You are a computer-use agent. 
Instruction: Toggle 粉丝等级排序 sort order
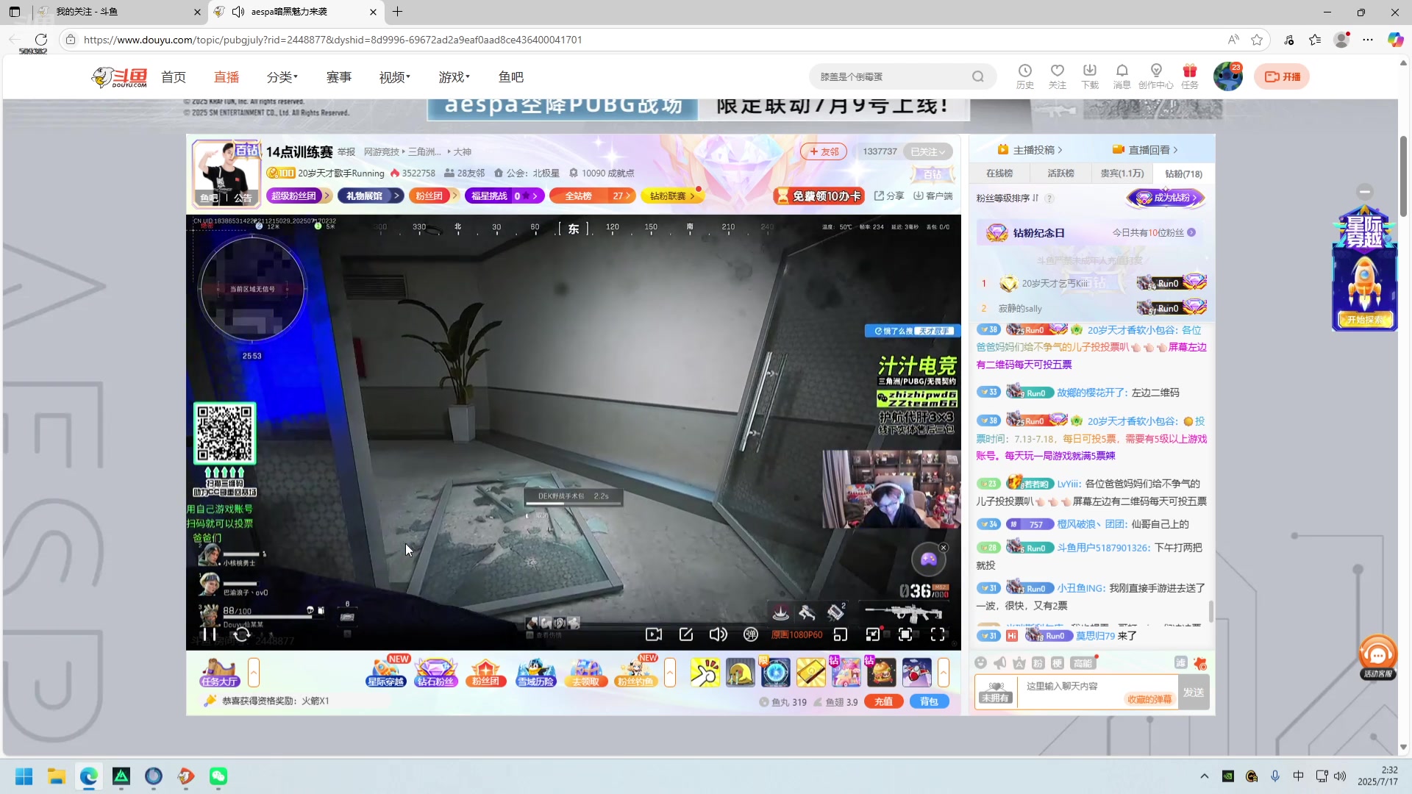point(1008,198)
